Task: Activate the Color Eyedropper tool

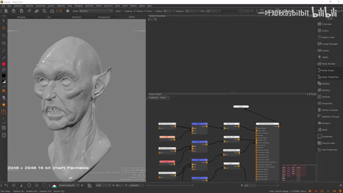Action: (x=4, y=58)
